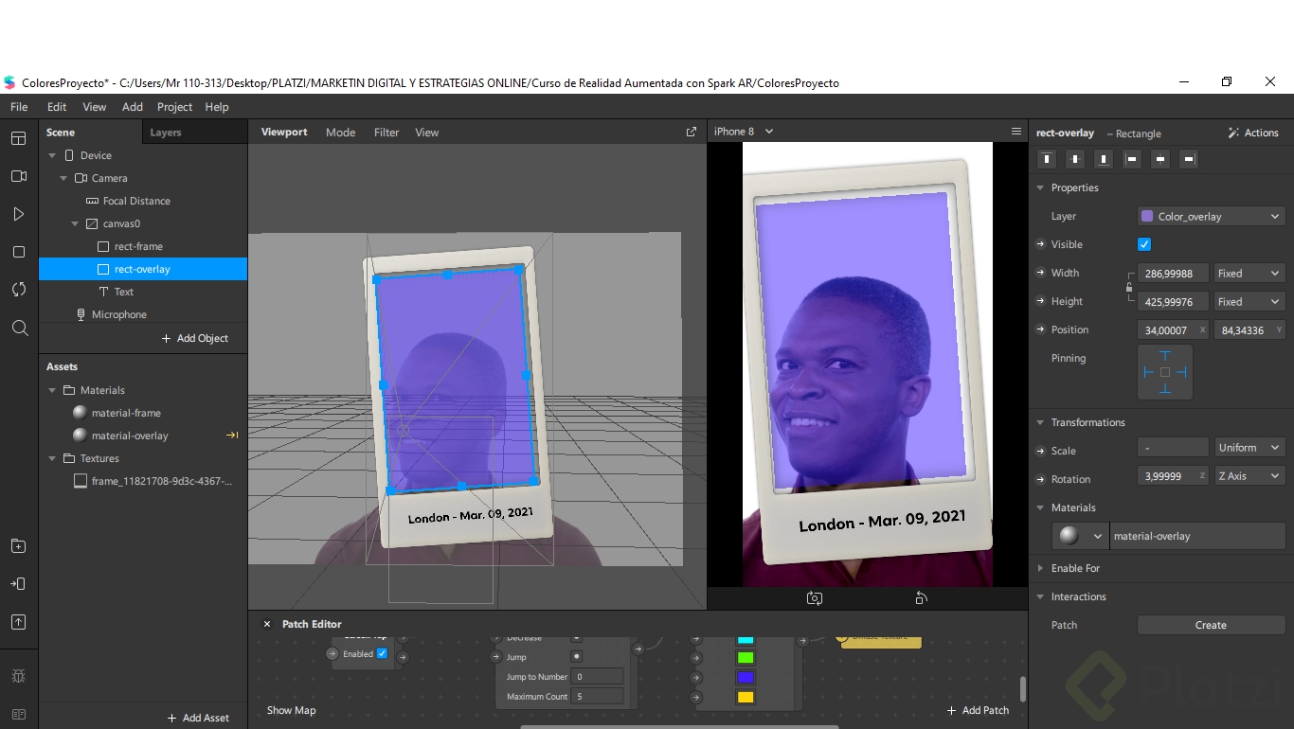The image size is (1294, 729).
Task: Click the blue color swatch in patch
Action: tap(746, 677)
